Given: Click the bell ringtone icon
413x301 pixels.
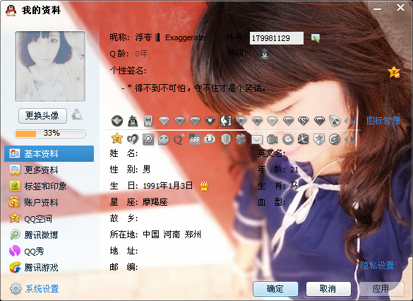Looking at the screenshot, I should coord(335,121).
